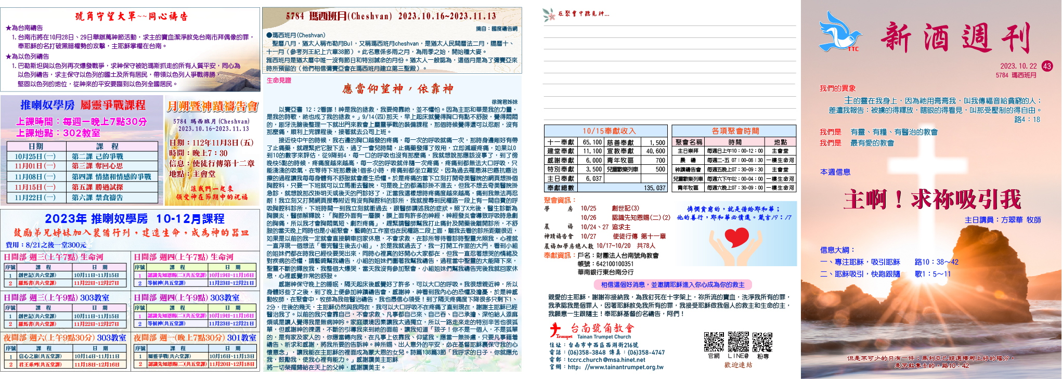Select the 新酒週刊 masthead title

955,38
